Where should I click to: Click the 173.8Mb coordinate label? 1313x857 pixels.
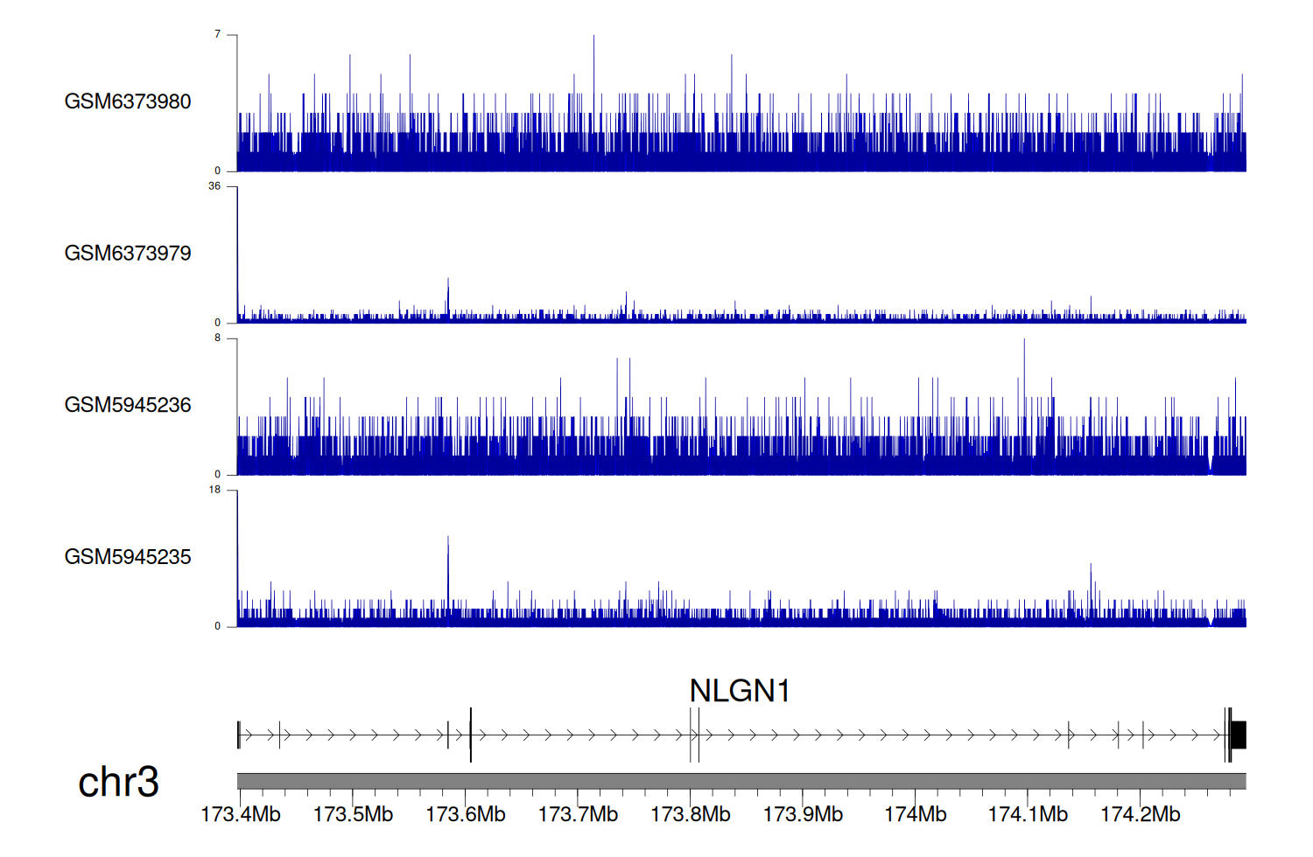pyautogui.click(x=691, y=814)
